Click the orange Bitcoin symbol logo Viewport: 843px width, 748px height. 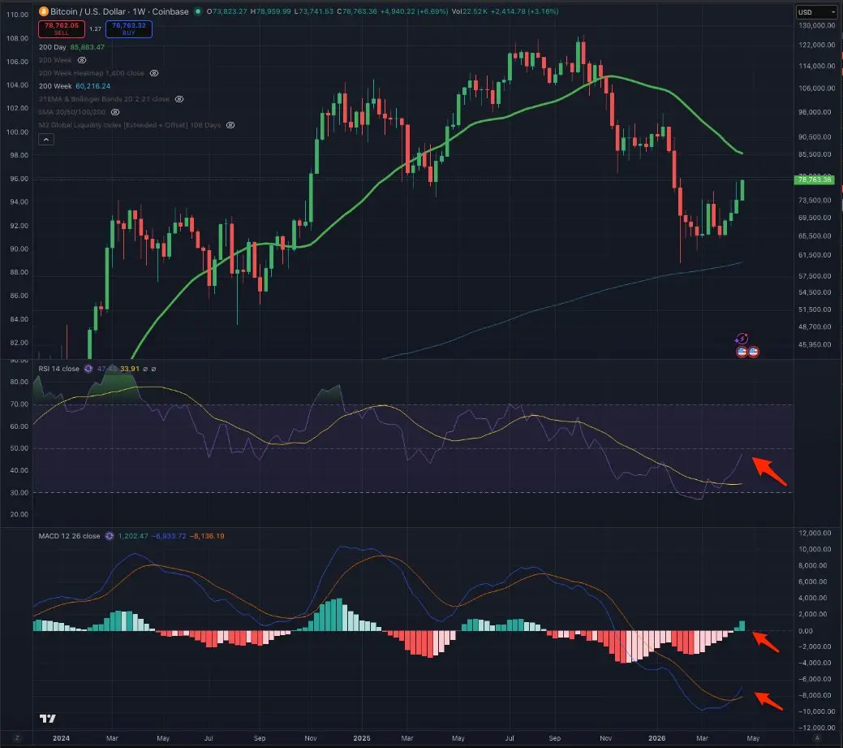coord(44,11)
